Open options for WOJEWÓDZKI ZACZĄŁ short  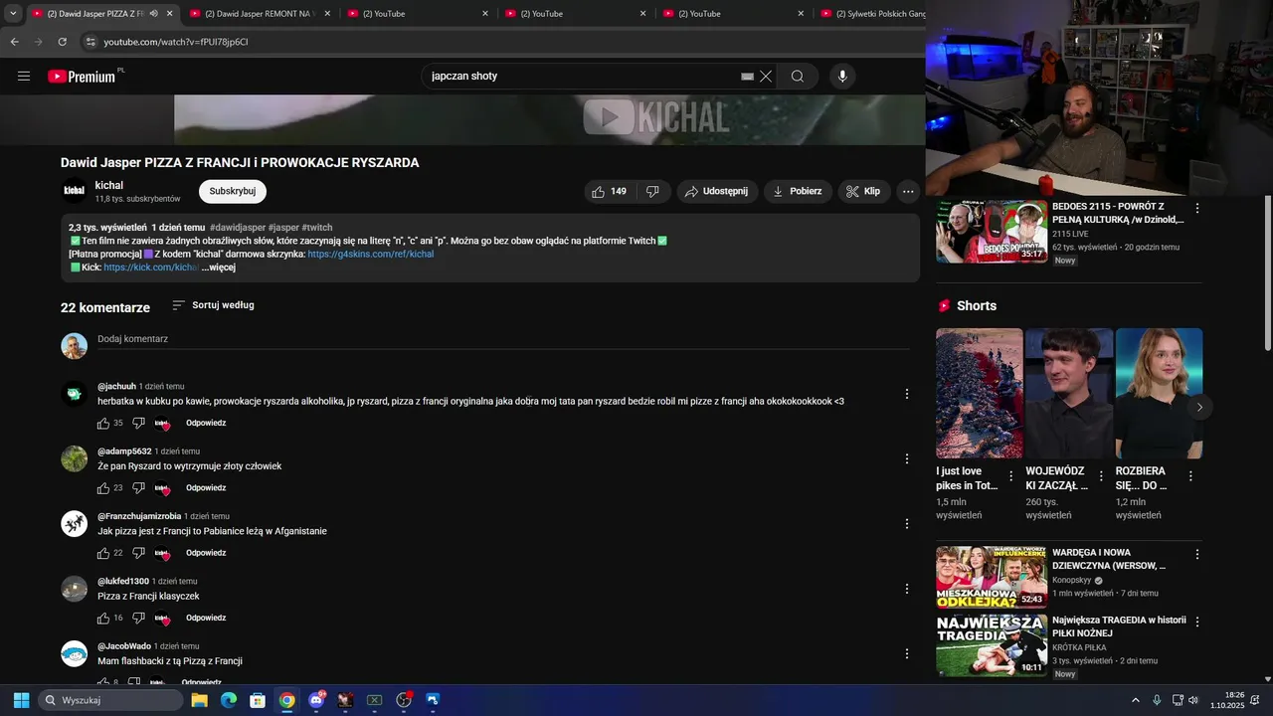1101,476
